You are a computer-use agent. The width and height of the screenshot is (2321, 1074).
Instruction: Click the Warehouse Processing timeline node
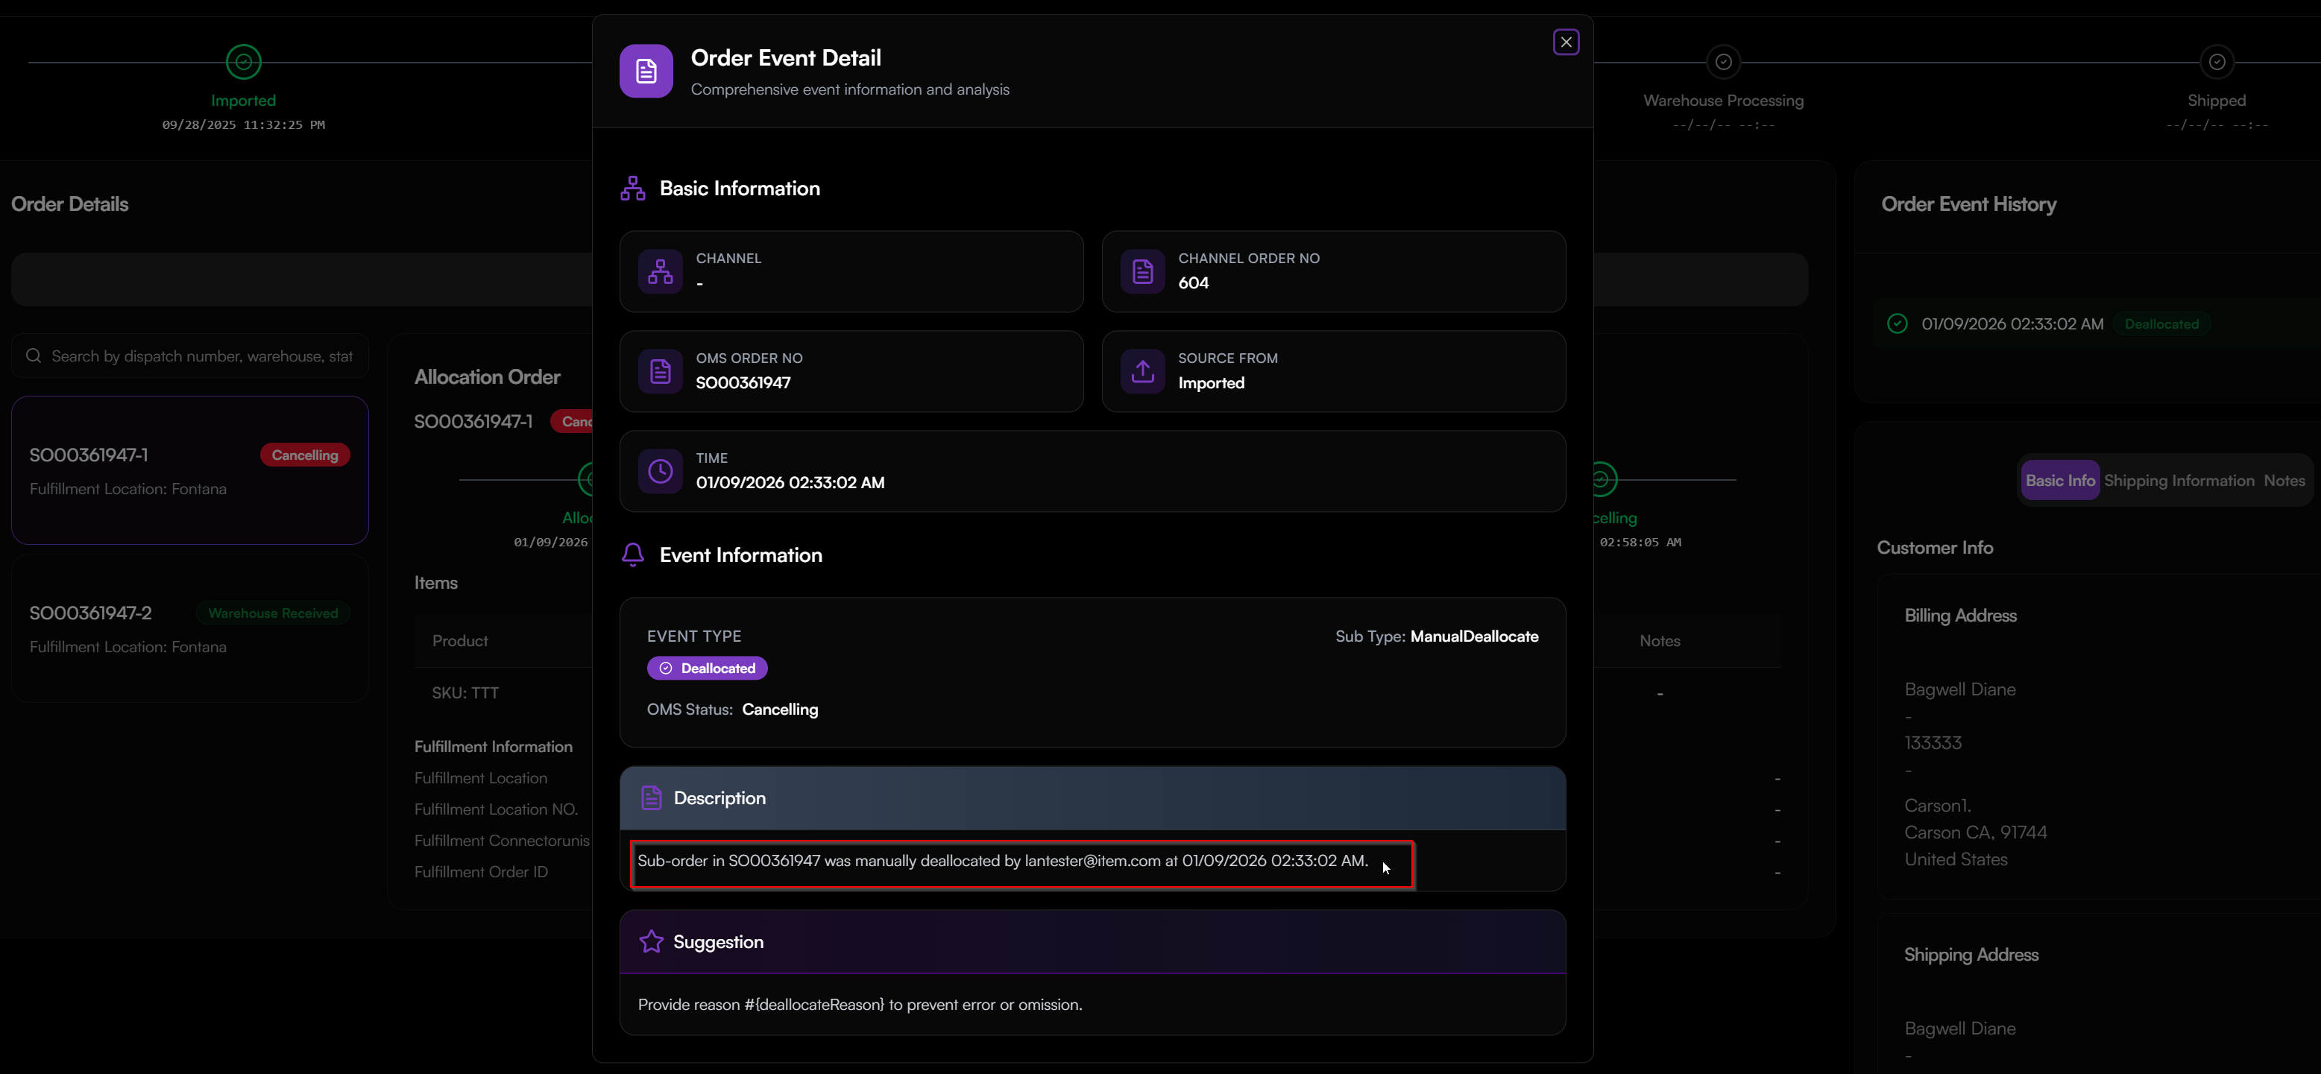click(1724, 61)
